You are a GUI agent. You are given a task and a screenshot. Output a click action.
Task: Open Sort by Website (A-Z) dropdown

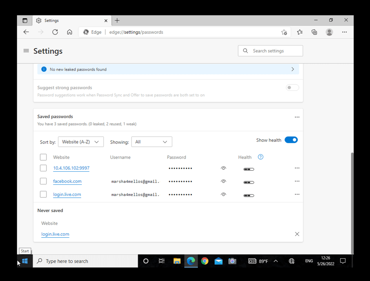click(x=81, y=142)
